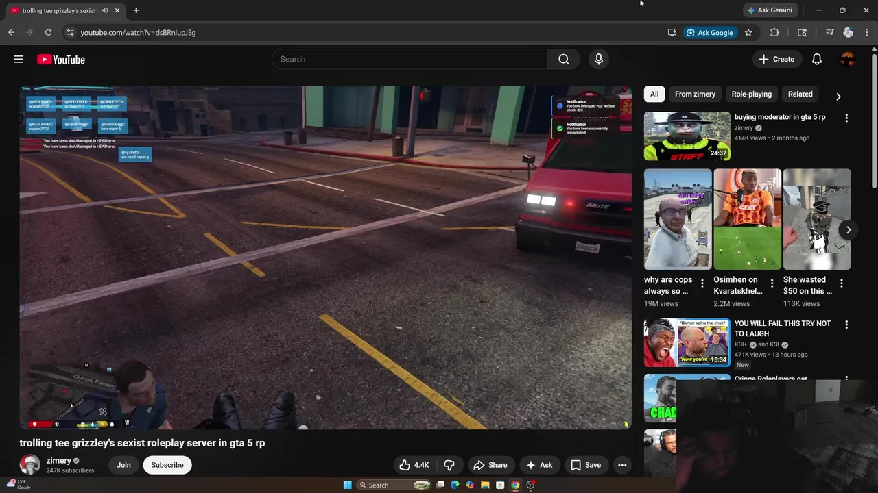
Task: Open YouTube notifications bell
Action: click(817, 60)
